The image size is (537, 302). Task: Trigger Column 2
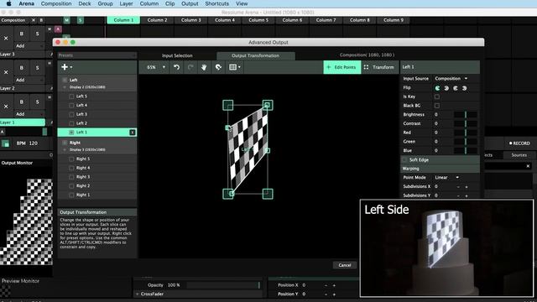tap(157, 20)
